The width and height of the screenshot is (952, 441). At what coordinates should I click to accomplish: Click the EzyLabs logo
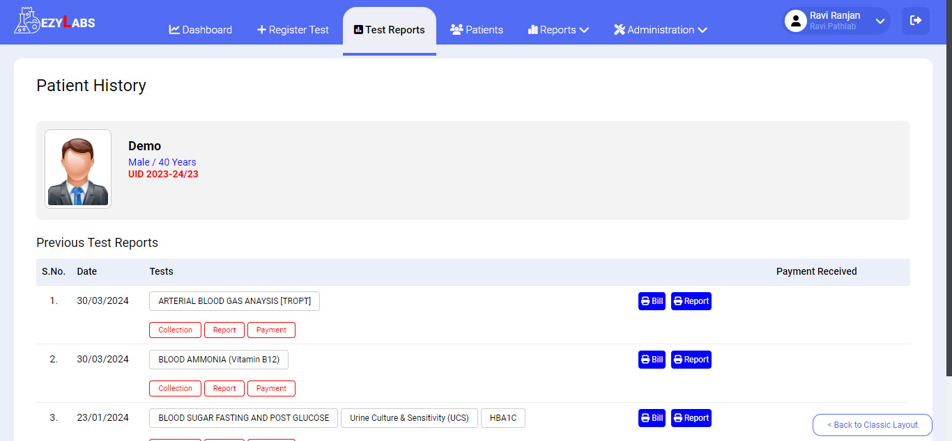point(54,21)
